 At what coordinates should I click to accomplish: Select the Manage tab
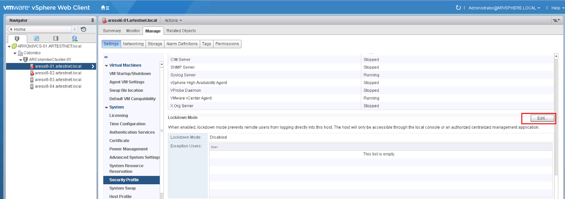pyautogui.click(x=153, y=31)
